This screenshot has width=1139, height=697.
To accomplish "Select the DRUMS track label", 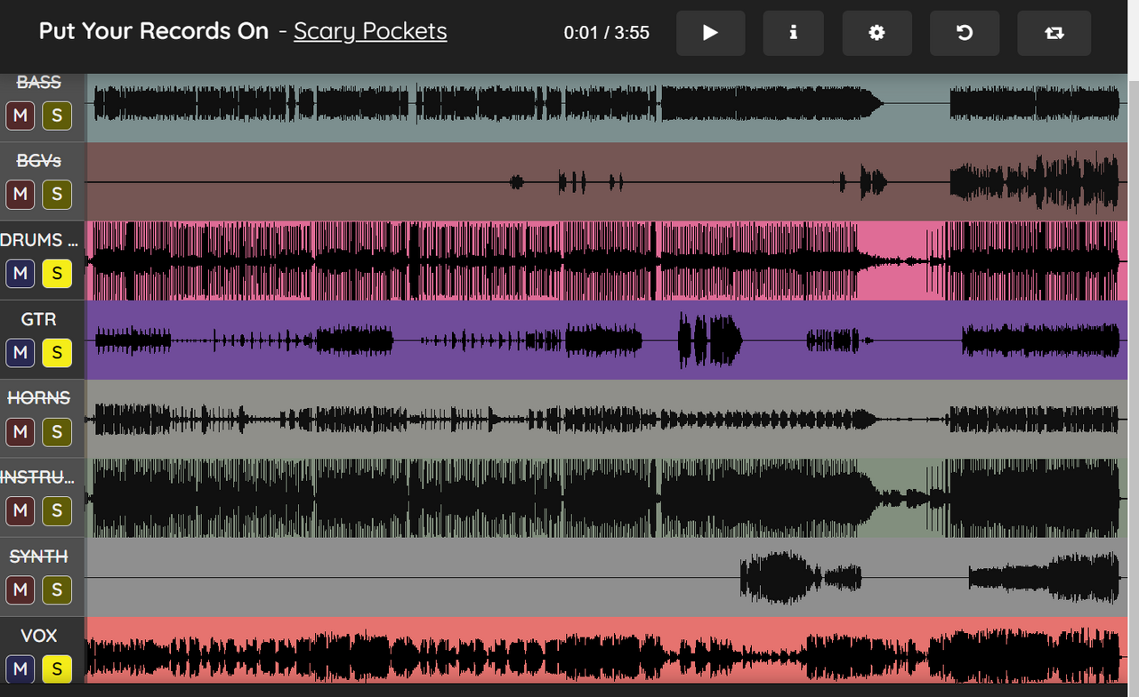I will (x=38, y=240).
